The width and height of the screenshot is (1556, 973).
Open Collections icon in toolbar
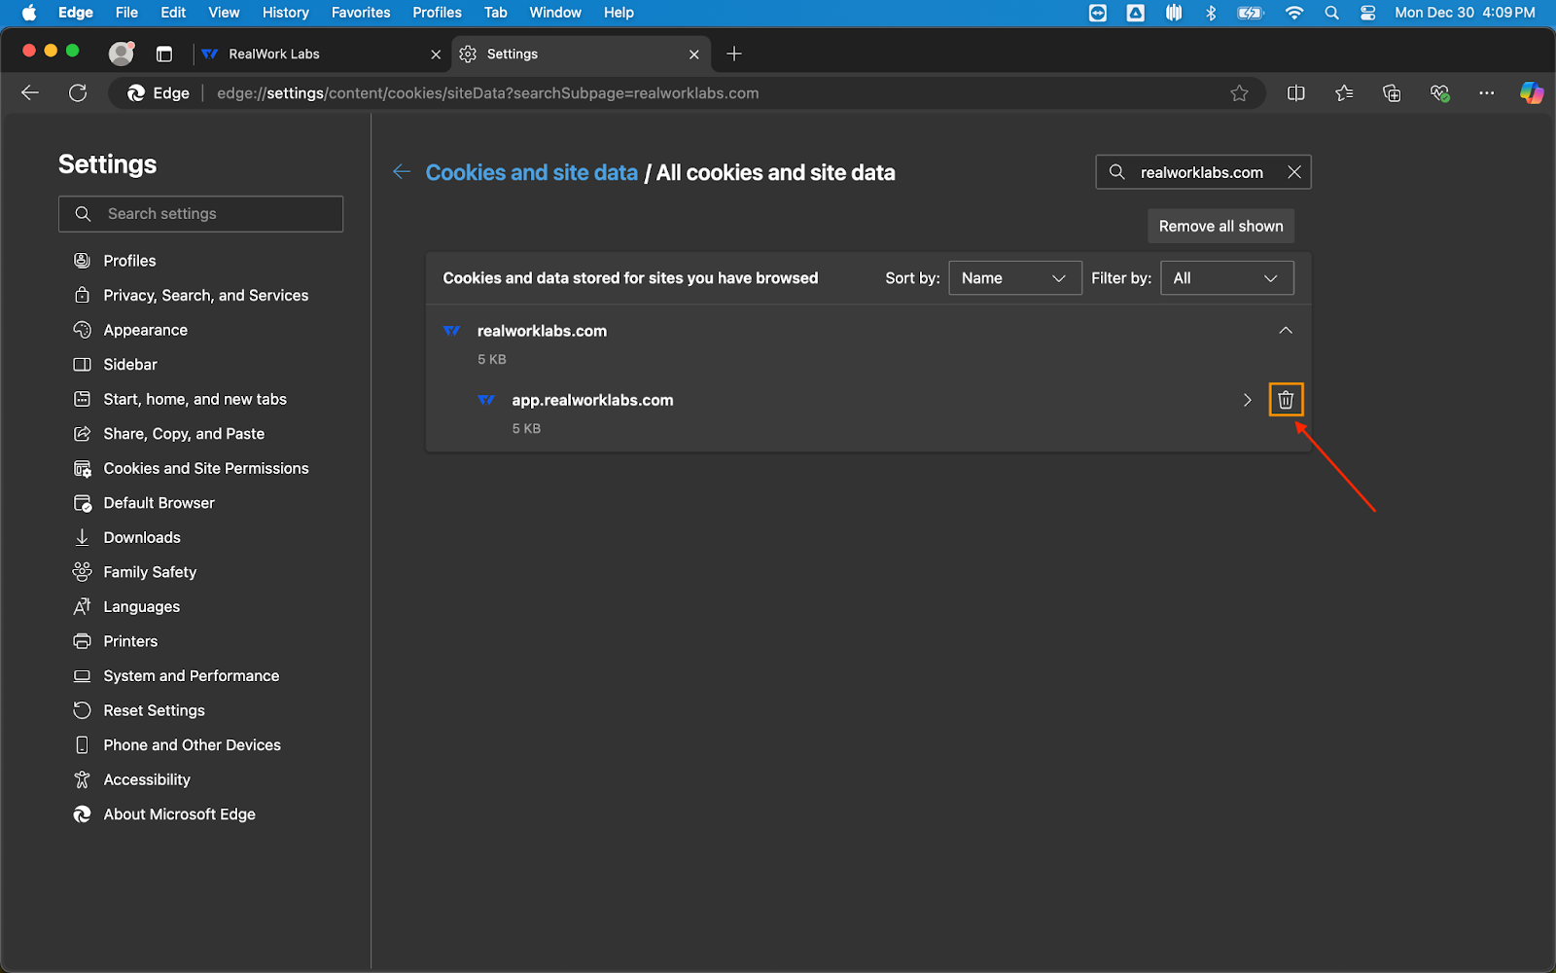point(1392,93)
